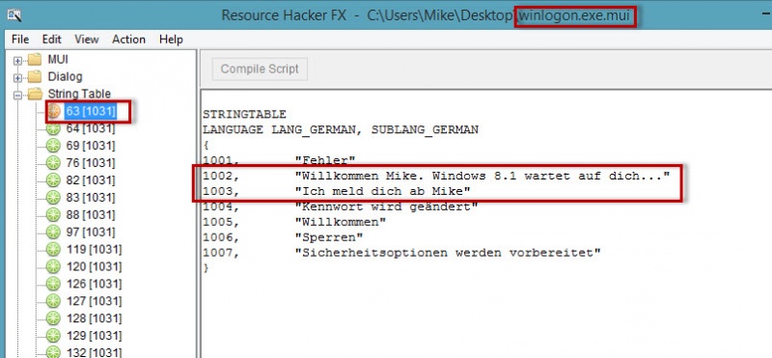
Task: Click the green icon of resource 69 [1031]
Action: tap(54, 146)
